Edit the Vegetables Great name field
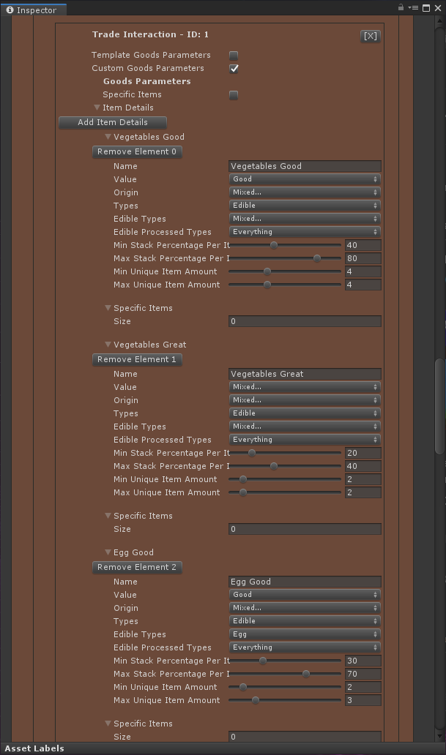 (x=305, y=374)
